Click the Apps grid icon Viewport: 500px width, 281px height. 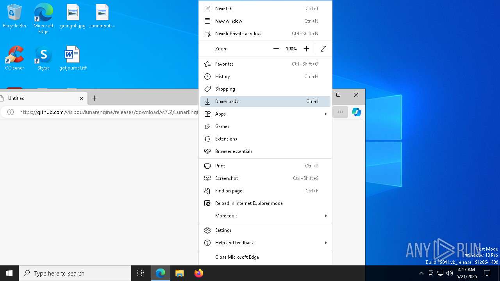coord(207,114)
